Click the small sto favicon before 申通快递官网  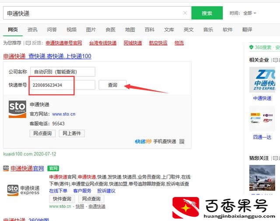[6, 168]
